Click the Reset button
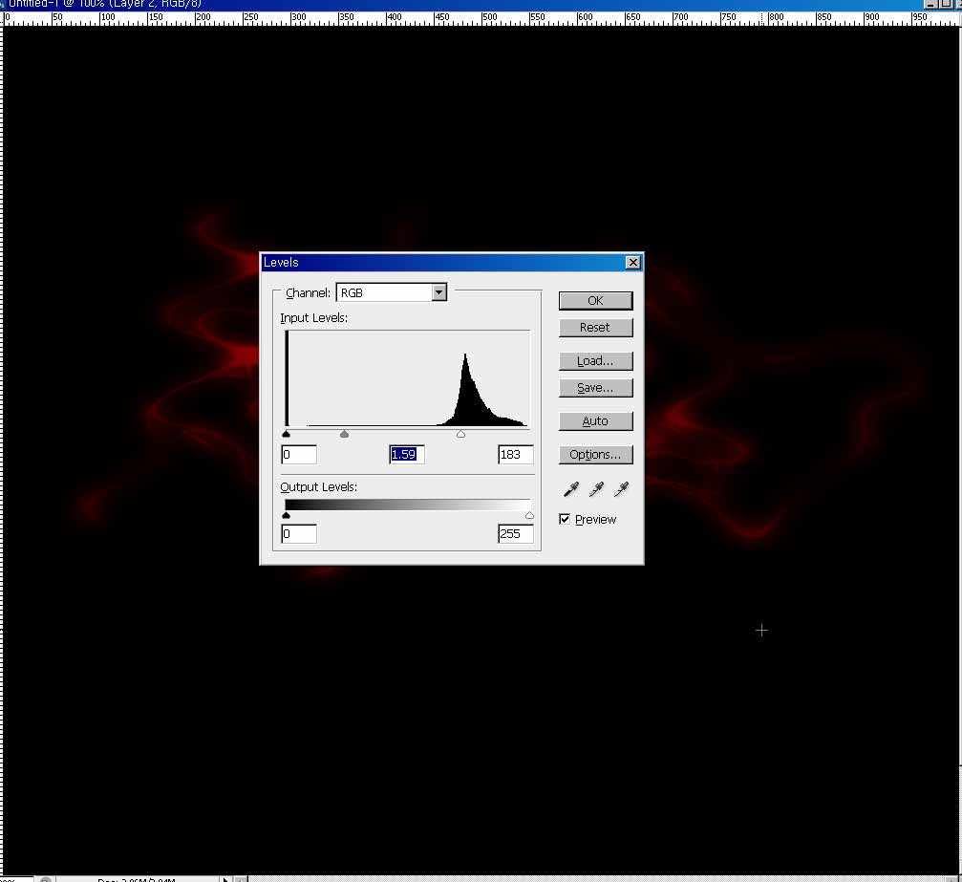This screenshot has height=882, width=962. tap(595, 328)
